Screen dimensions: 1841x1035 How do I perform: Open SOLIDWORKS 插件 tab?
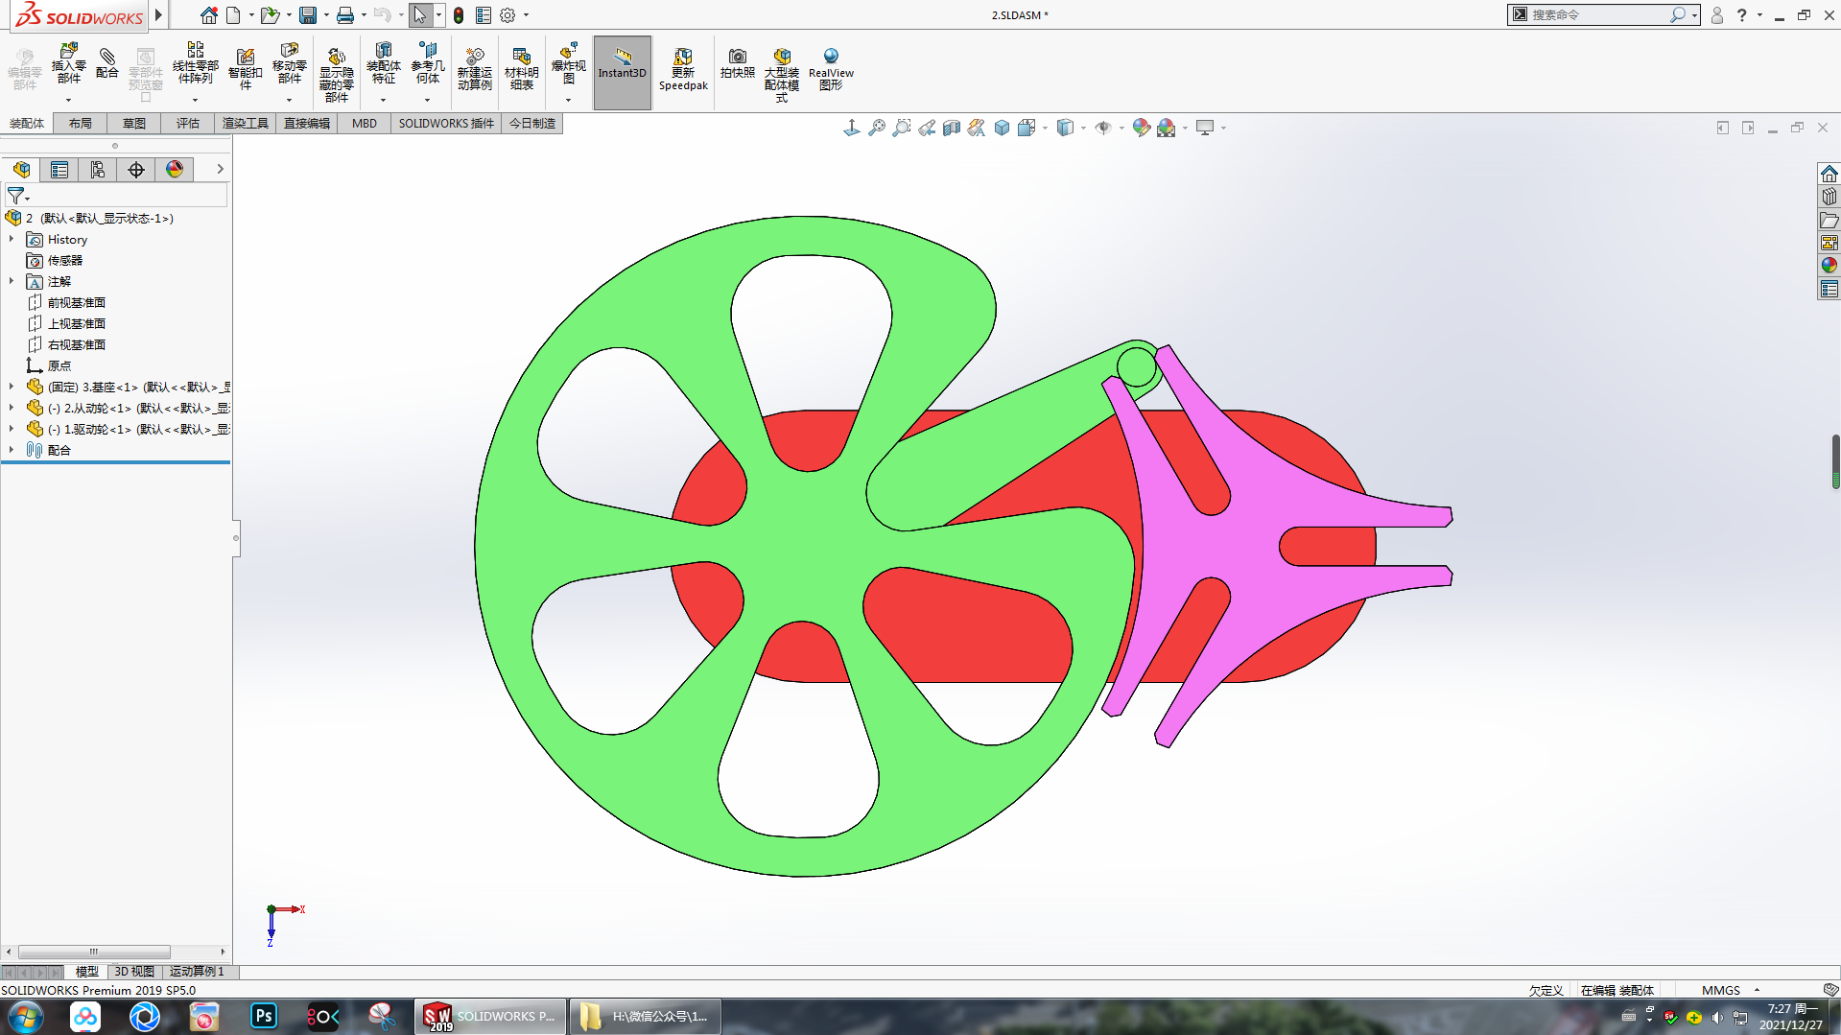446,123
